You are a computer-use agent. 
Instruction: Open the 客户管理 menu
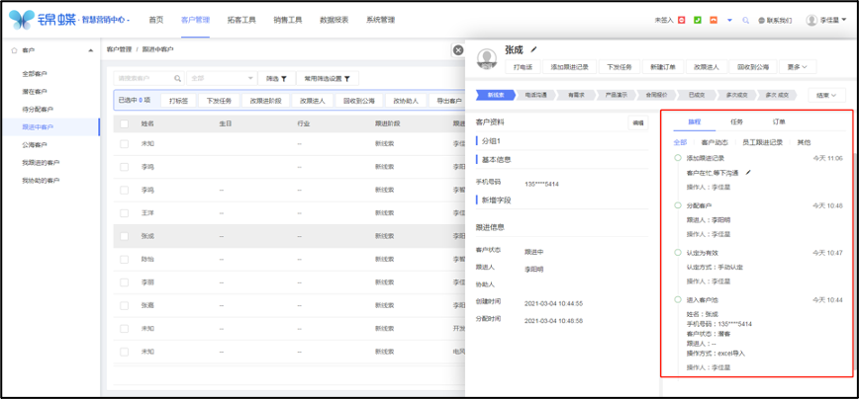point(195,20)
